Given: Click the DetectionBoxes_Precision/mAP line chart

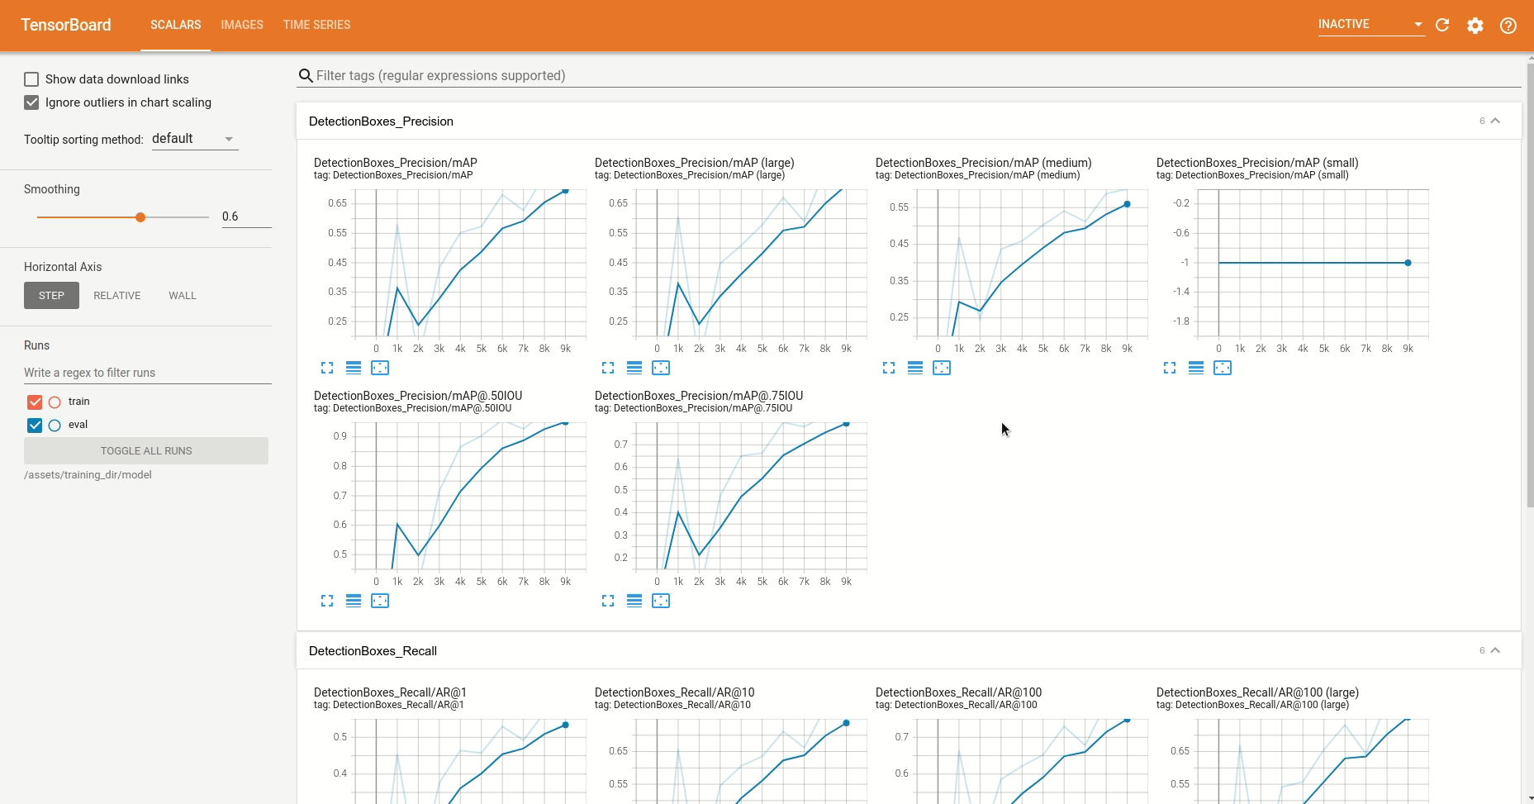Looking at the screenshot, I should coord(470,263).
